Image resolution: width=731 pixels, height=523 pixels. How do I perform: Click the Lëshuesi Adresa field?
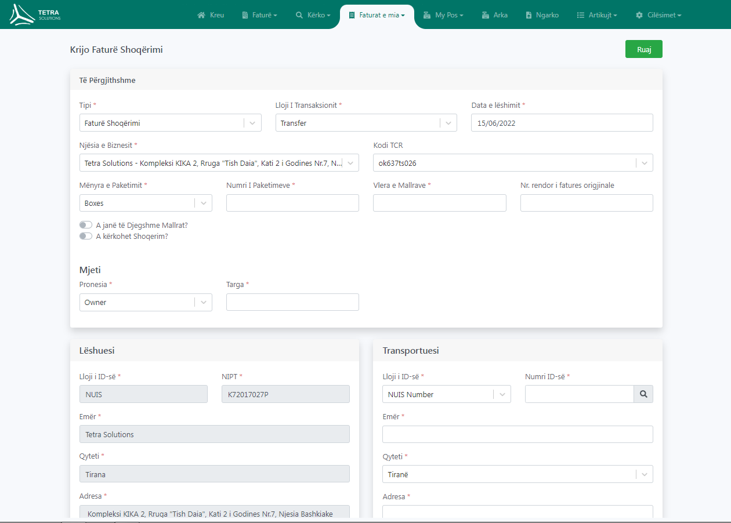click(x=215, y=511)
